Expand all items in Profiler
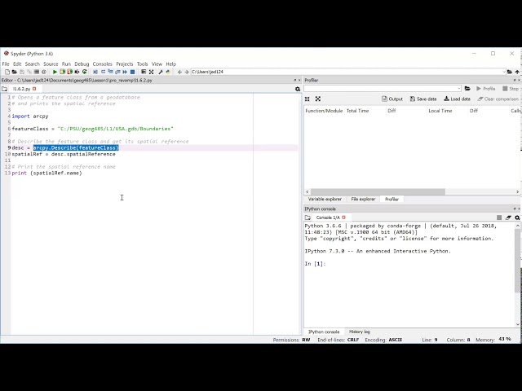 (318, 99)
